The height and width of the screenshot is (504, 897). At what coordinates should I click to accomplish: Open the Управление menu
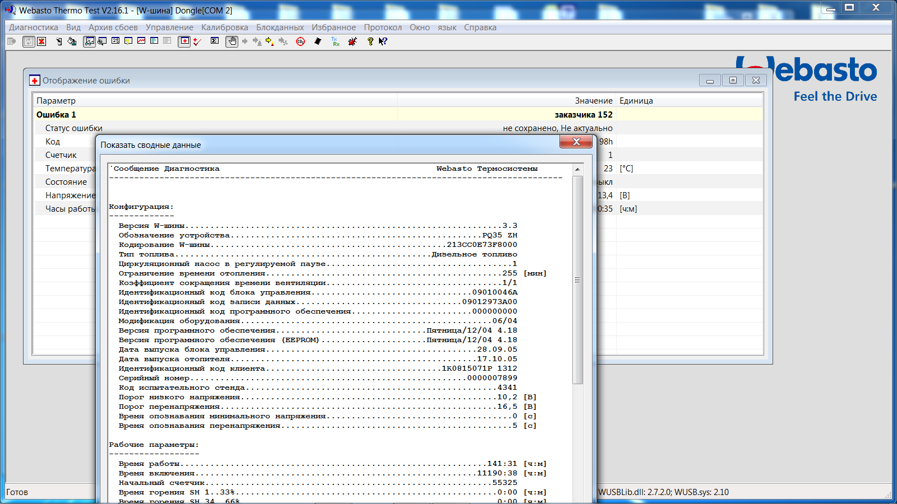tap(169, 27)
